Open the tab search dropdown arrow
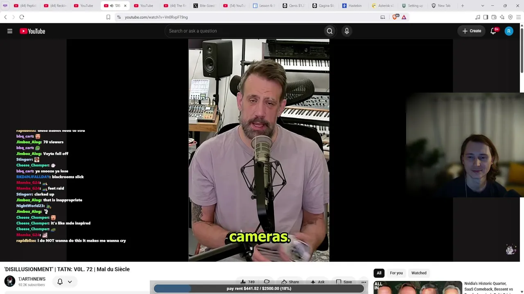 point(483,6)
